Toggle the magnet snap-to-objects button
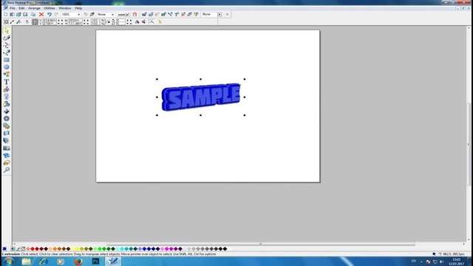Image resolution: width=473 pixels, height=266 pixels. [x=135, y=14]
